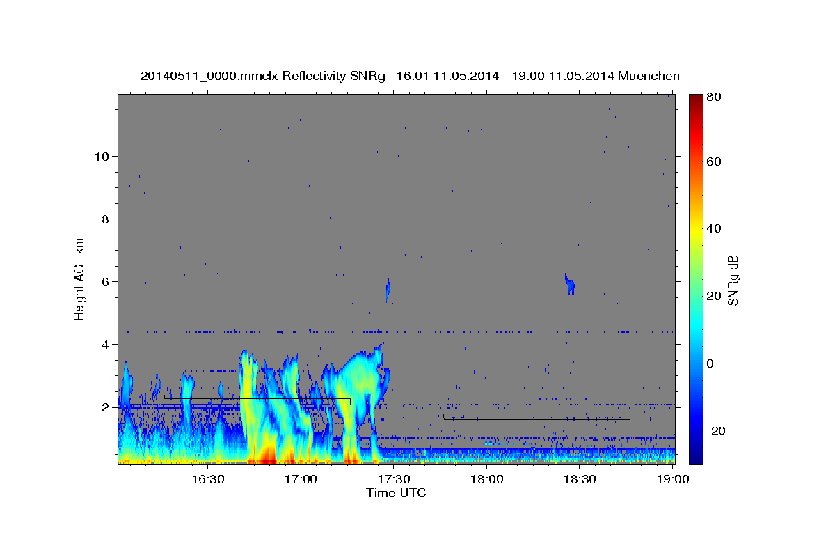835x557 pixels.
Task: Click the height tick label 8
Action: point(106,219)
